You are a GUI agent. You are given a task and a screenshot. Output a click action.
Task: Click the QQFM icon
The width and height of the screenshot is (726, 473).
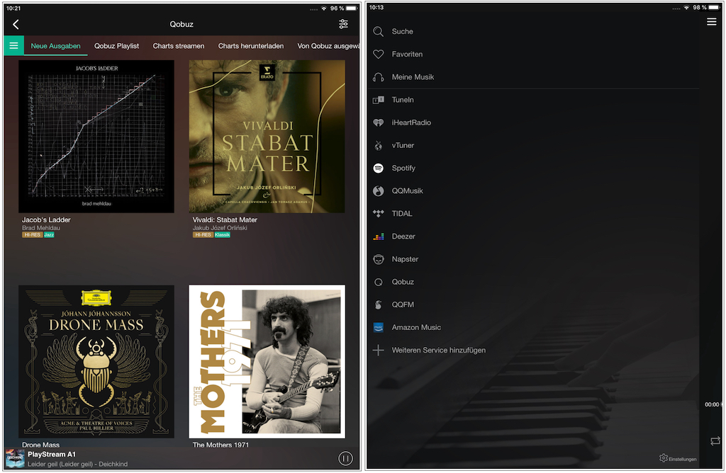[x=379, y=304]
